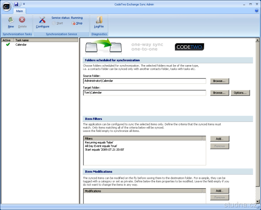Image resolution: width=261 pixels, height=210 pixels.
Task: Maximize the CodeTwo Exchange Sync Admin window
Action: click(251, 4)
